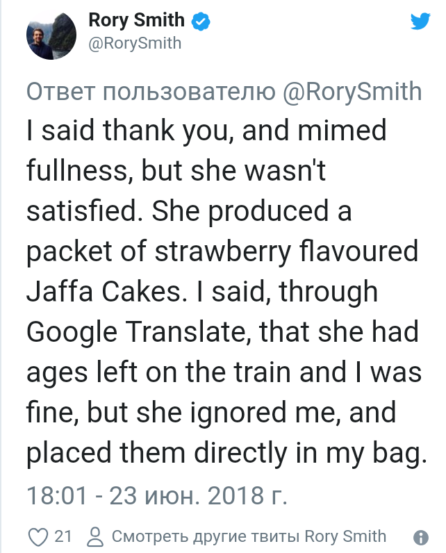The width and height of the screenshot is (446, 553).
Task: Open the @RorySmith handle below the name
Action: click(135, 43)
